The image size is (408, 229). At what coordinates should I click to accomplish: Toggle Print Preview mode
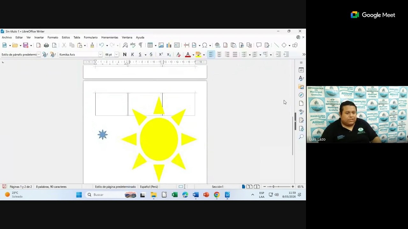click(54, 45)
